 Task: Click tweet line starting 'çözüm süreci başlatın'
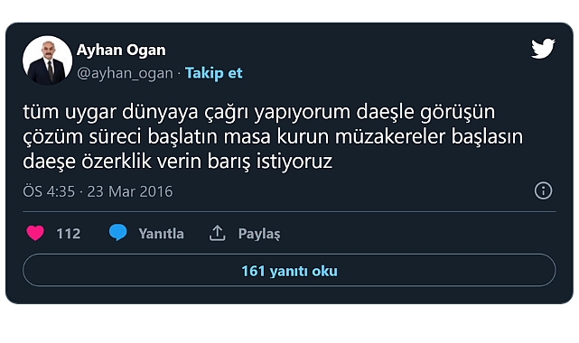pyautogui.click(x=273, y=137)
